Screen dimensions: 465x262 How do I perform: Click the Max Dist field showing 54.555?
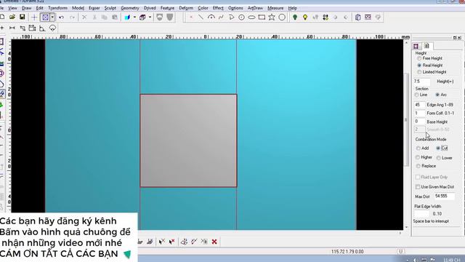point(444,196)
